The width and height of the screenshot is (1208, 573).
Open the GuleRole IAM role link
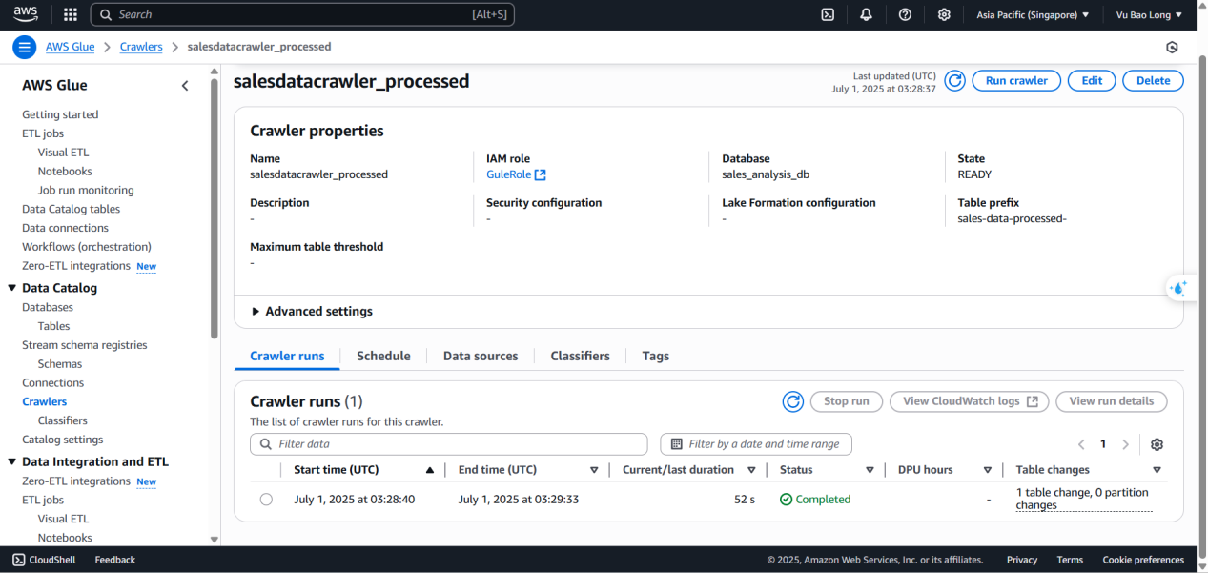pyautogui.click(x=516, y=174)
